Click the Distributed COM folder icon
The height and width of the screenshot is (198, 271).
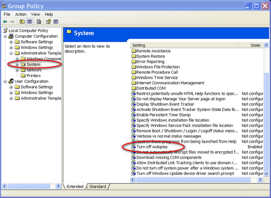(134, 88)
